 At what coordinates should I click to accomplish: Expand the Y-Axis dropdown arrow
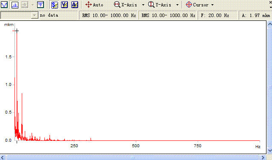[x=177, y=5]
